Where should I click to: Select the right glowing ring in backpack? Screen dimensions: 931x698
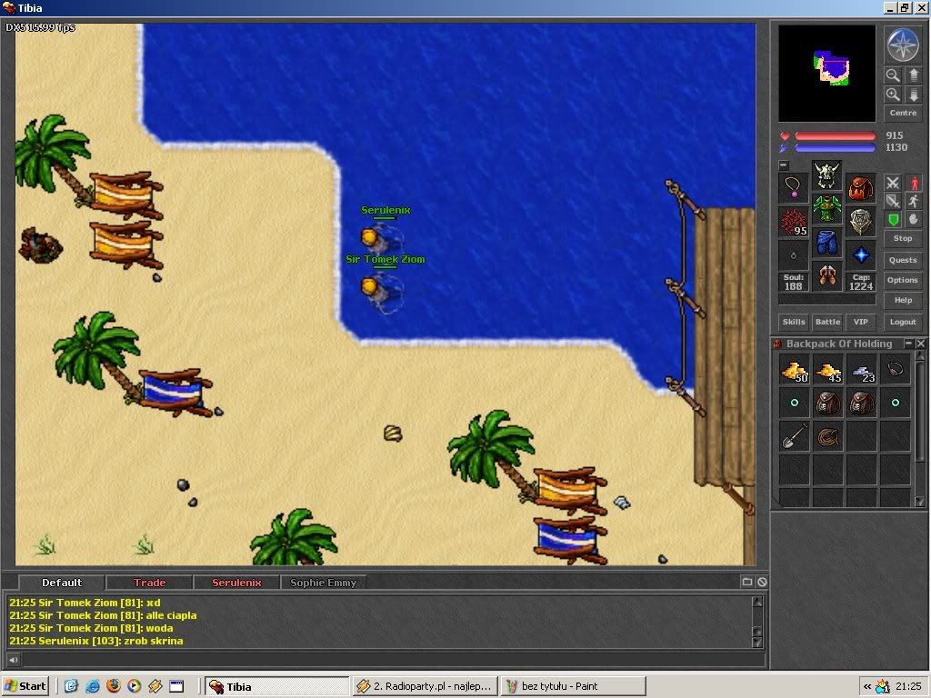(x=896, y=404)
